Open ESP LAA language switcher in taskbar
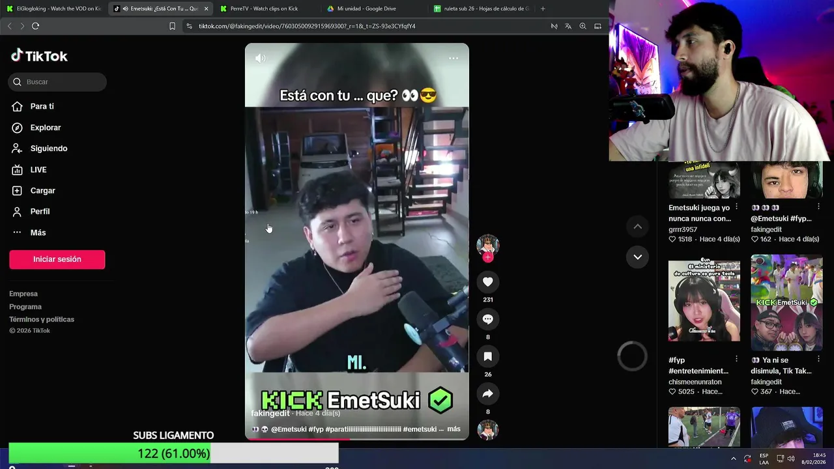The width and height of the screenshot is (834, 469). (764, 459)
